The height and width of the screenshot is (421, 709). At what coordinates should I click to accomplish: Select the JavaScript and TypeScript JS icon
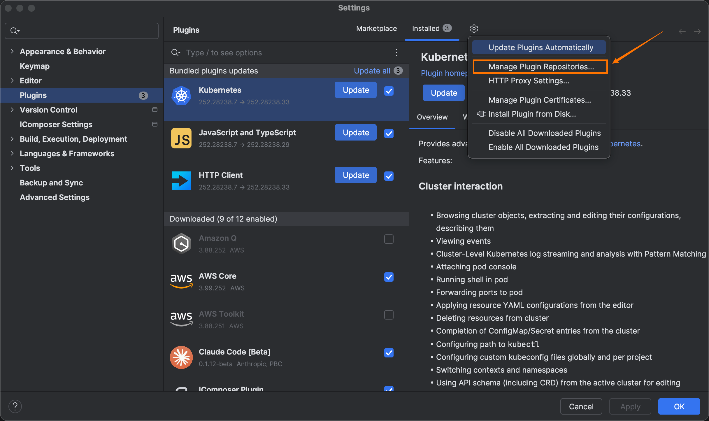(181, 138)
